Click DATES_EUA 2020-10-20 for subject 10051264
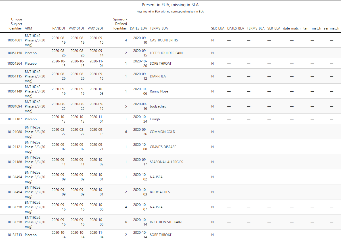 click(140, 64)
